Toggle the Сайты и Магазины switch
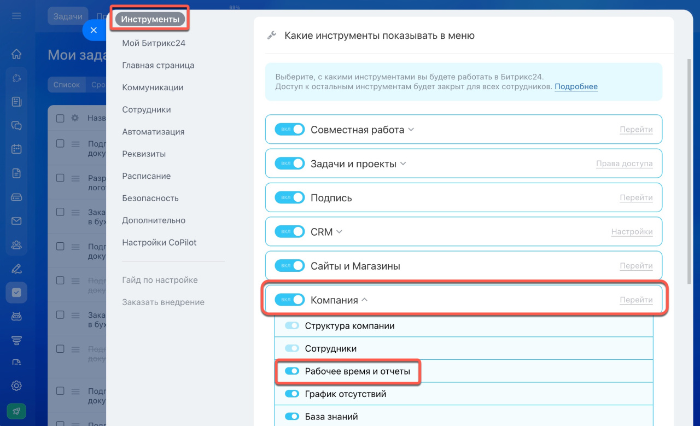Viewport: 700px width, 426px height. click(289, 266)
